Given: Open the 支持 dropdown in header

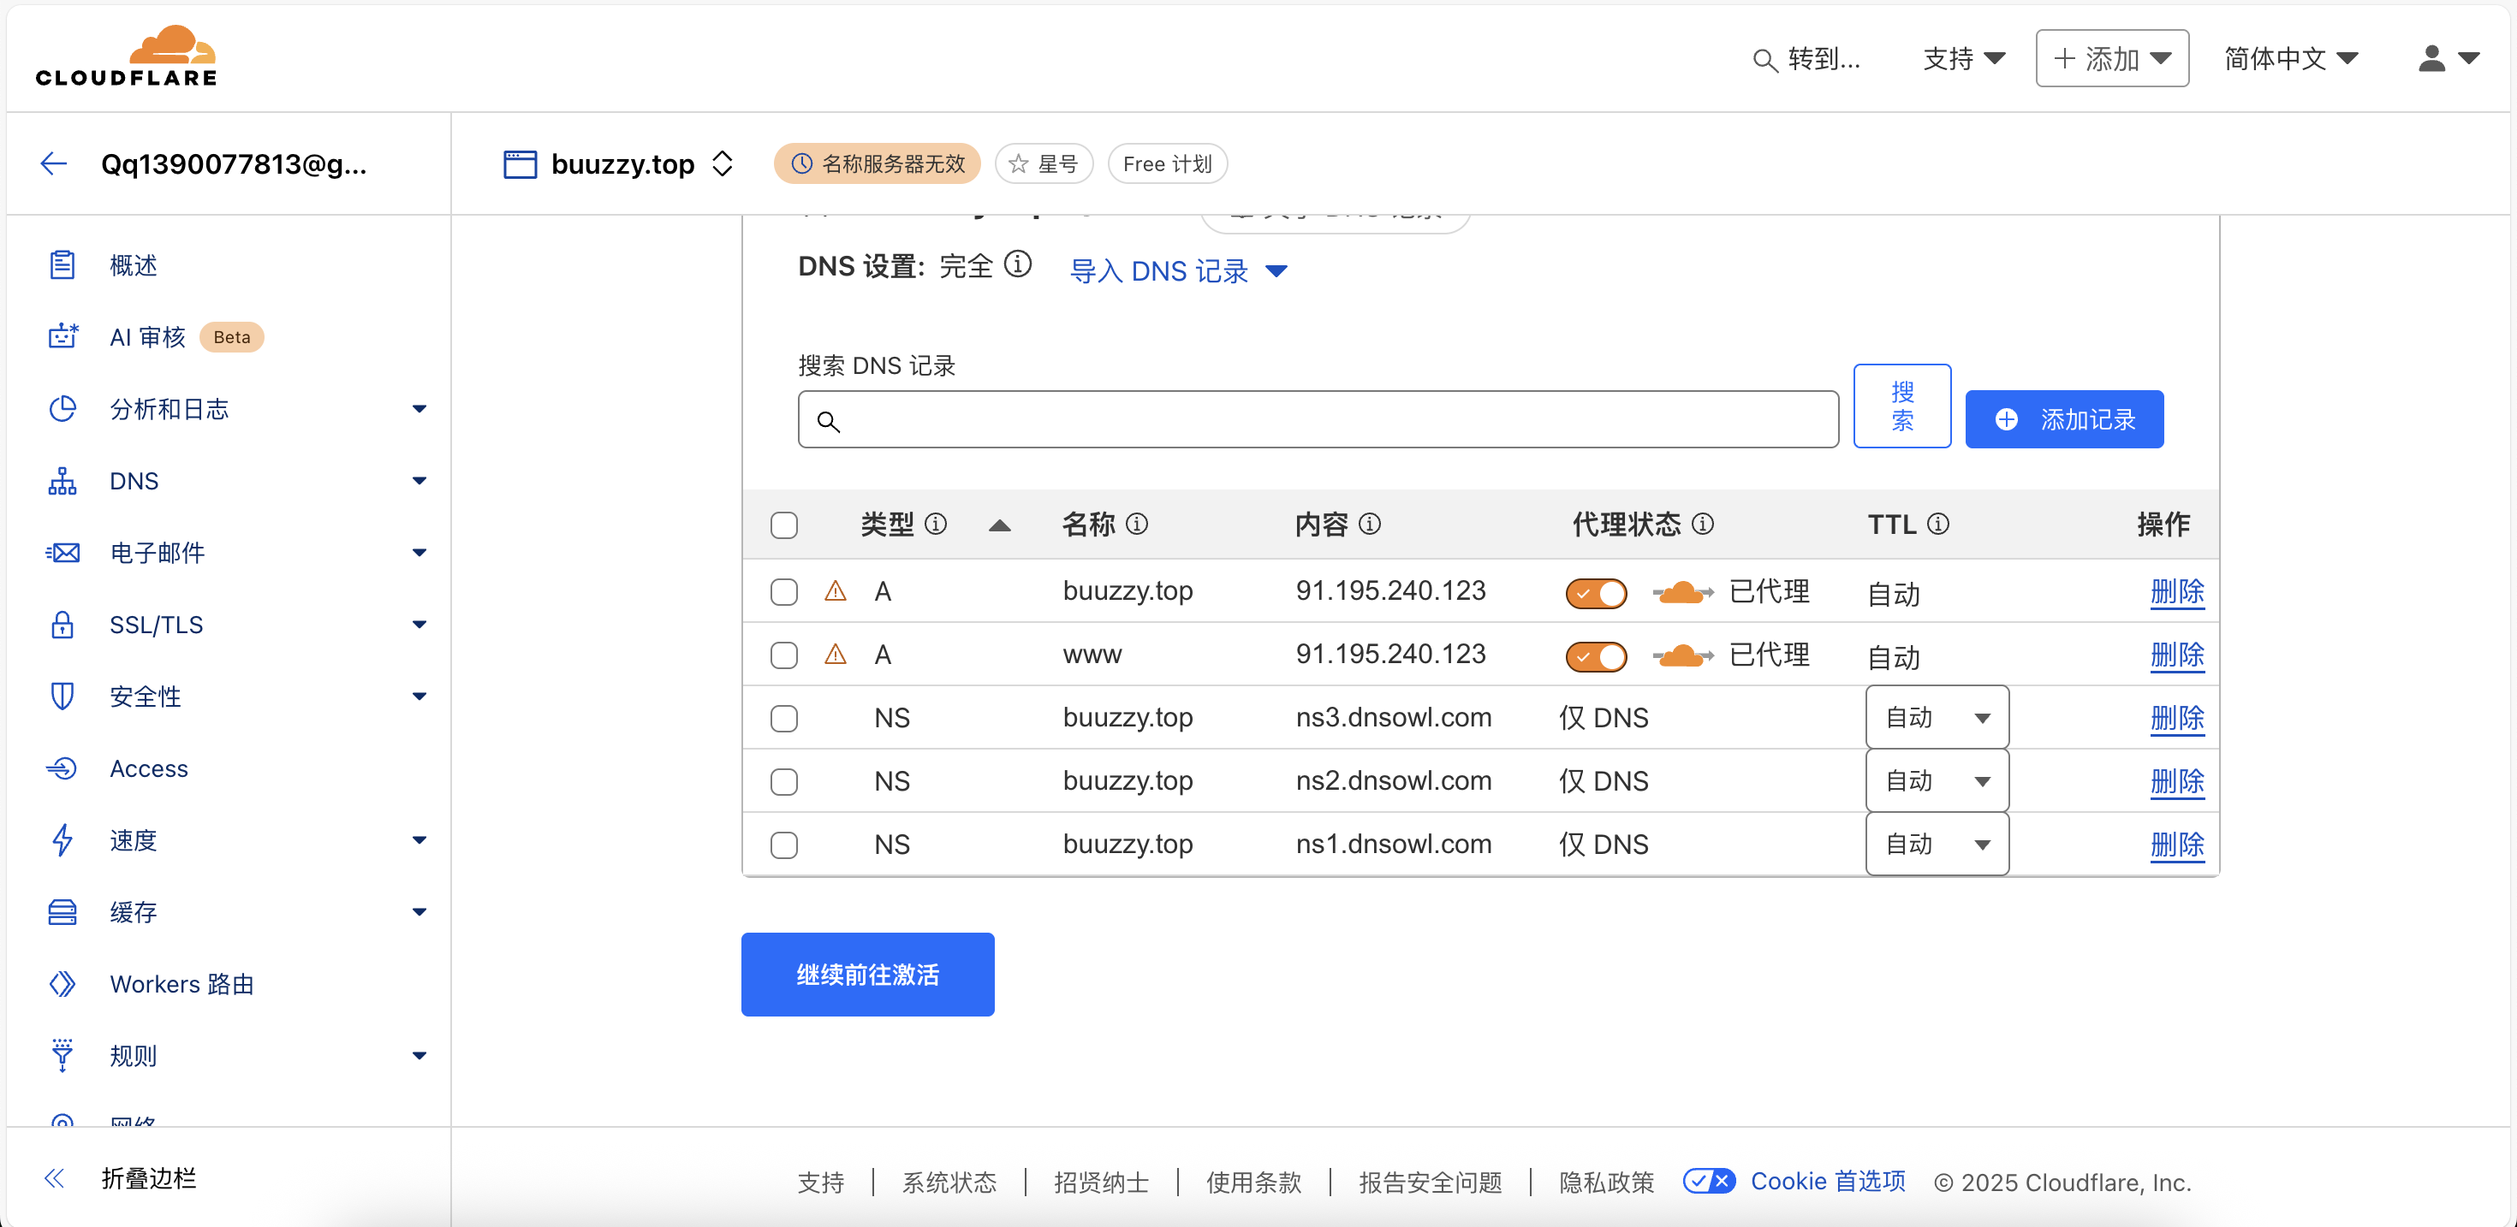Looking at the screenshot, I should (1964, 59).
